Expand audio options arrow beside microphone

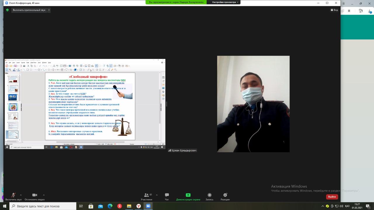point(21,195)
